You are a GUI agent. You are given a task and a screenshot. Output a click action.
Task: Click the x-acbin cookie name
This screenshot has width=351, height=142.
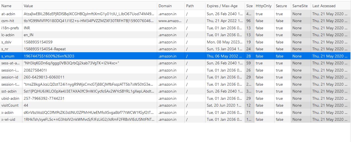click(x=7, y=112)
